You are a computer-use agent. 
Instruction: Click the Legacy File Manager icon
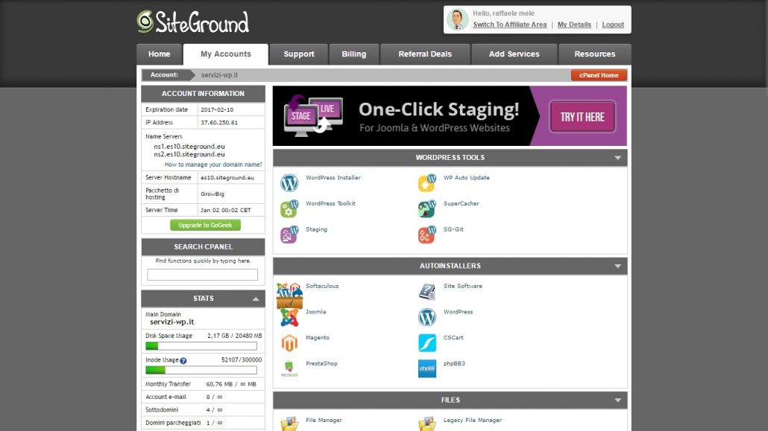427,424
